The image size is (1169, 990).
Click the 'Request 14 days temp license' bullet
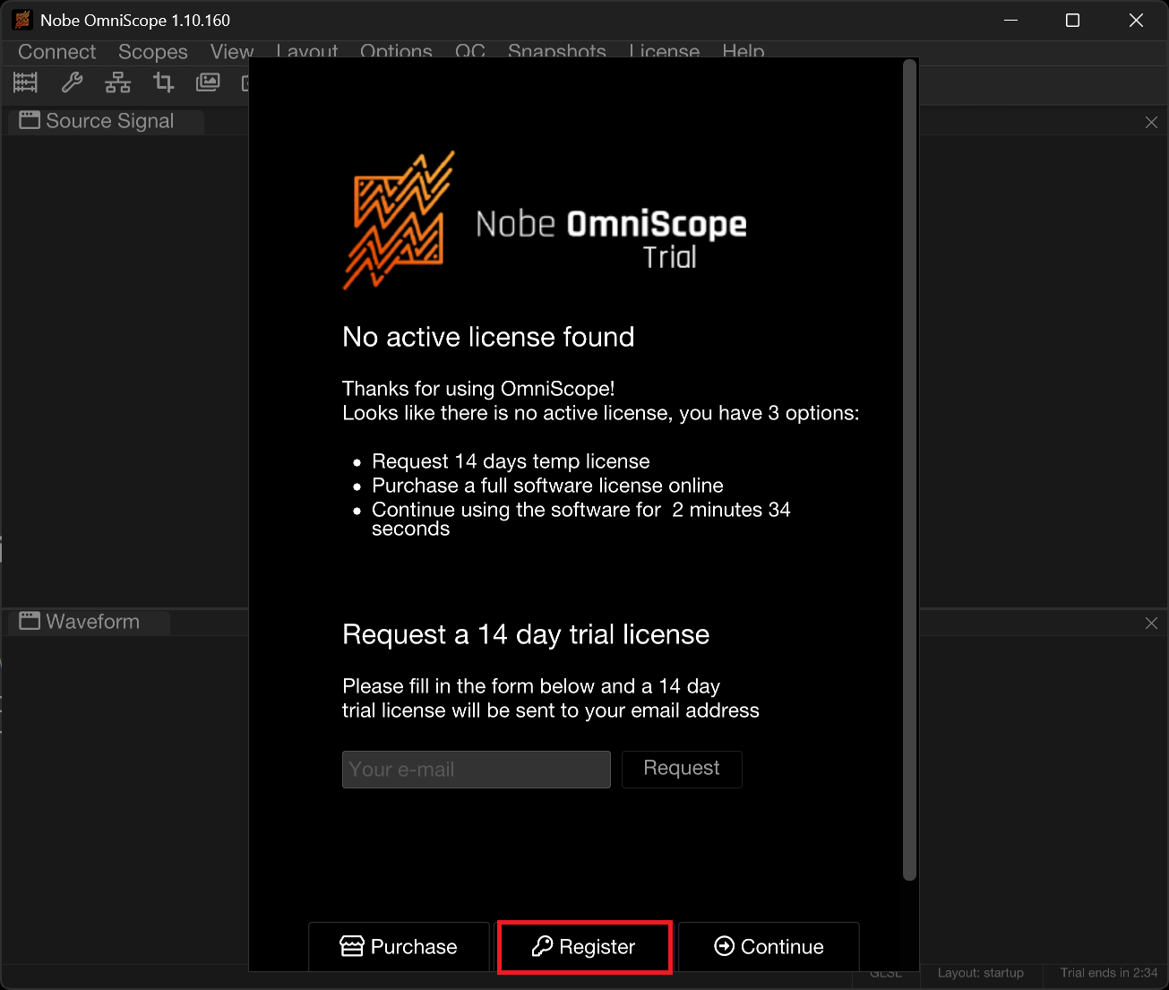pyautogui.click(x=511, y=461)
